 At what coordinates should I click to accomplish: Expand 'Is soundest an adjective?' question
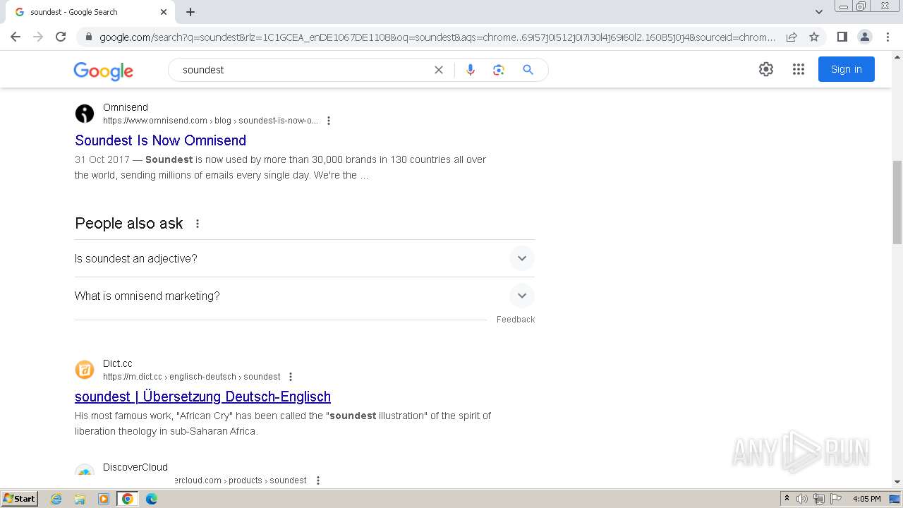tap(305, 258)
